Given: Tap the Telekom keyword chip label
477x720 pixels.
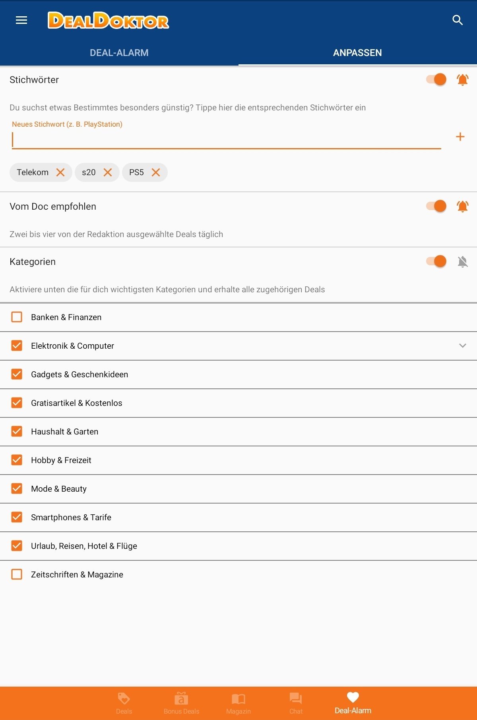Looking at the screenshot, I should point(33,172).
